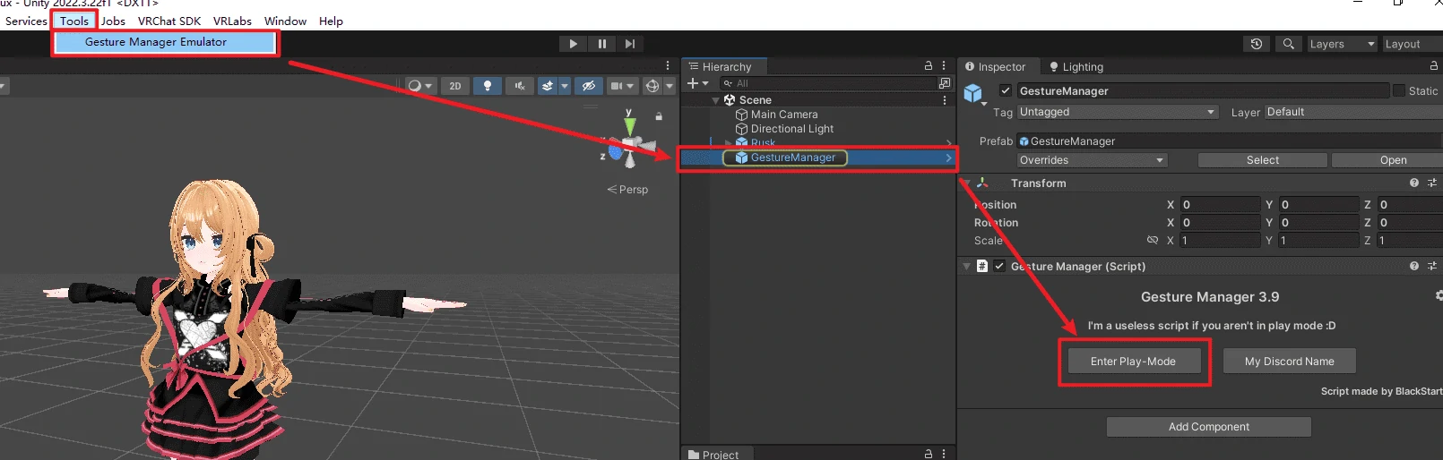
Task: Open the Tools menu
Action: (x=74, y=21)
